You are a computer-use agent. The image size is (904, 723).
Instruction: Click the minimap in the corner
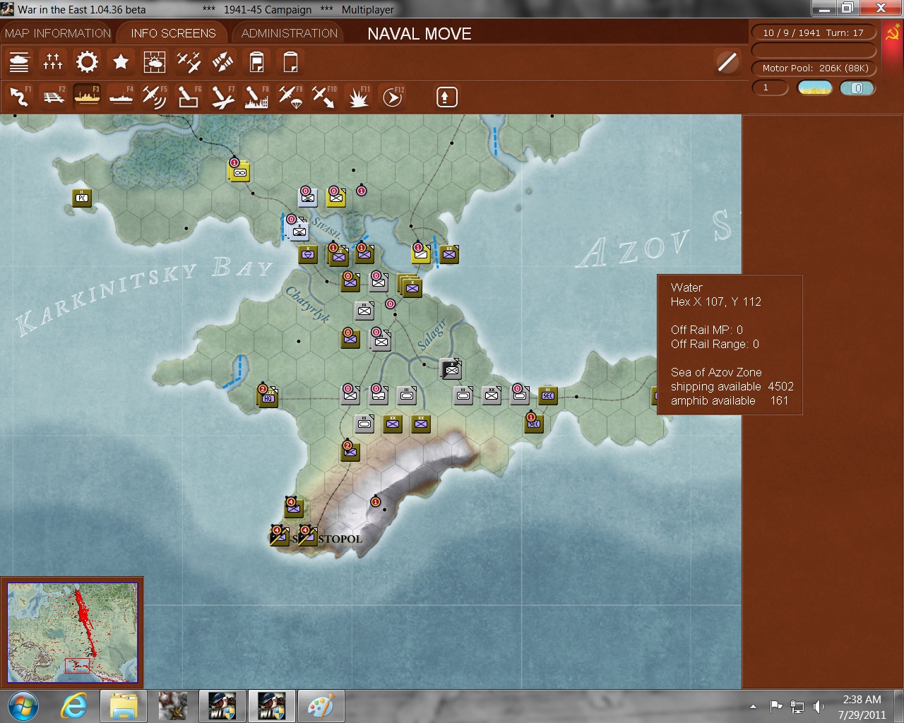coord(72,632)
